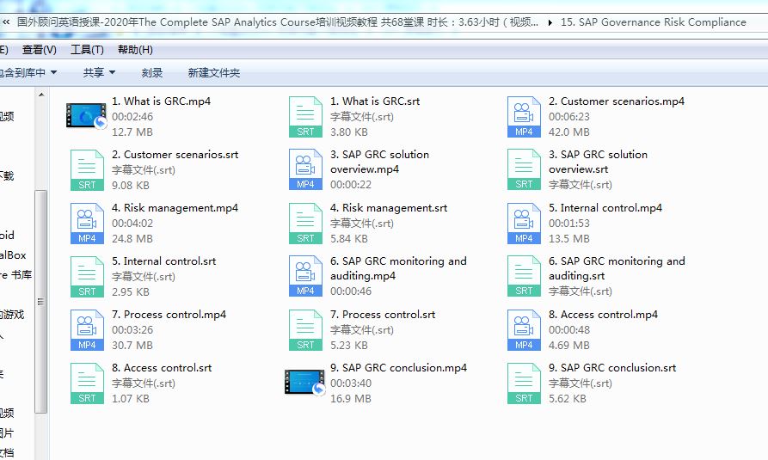Select the '2. Customer scenarios.srt' file icon
The width and height of the screenshot is (768, 460).
(87, 170)
